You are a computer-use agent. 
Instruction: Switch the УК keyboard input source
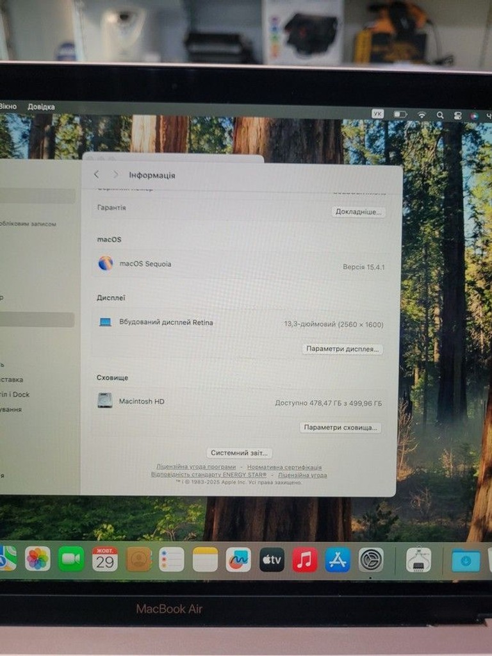pyautogui.click(x=378, y=113)
